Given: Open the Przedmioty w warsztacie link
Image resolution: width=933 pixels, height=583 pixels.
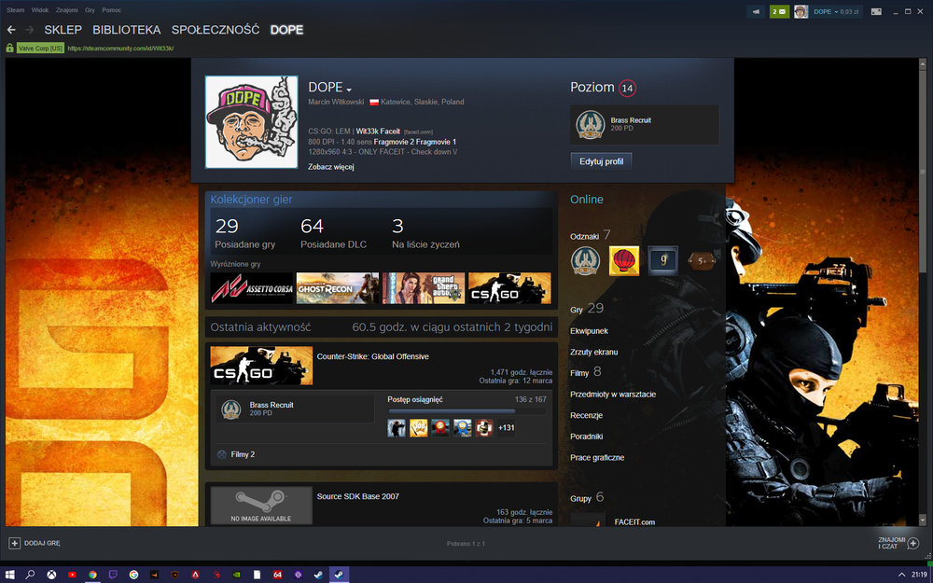Looking at the screenshot, I should (x=613, y=395).
